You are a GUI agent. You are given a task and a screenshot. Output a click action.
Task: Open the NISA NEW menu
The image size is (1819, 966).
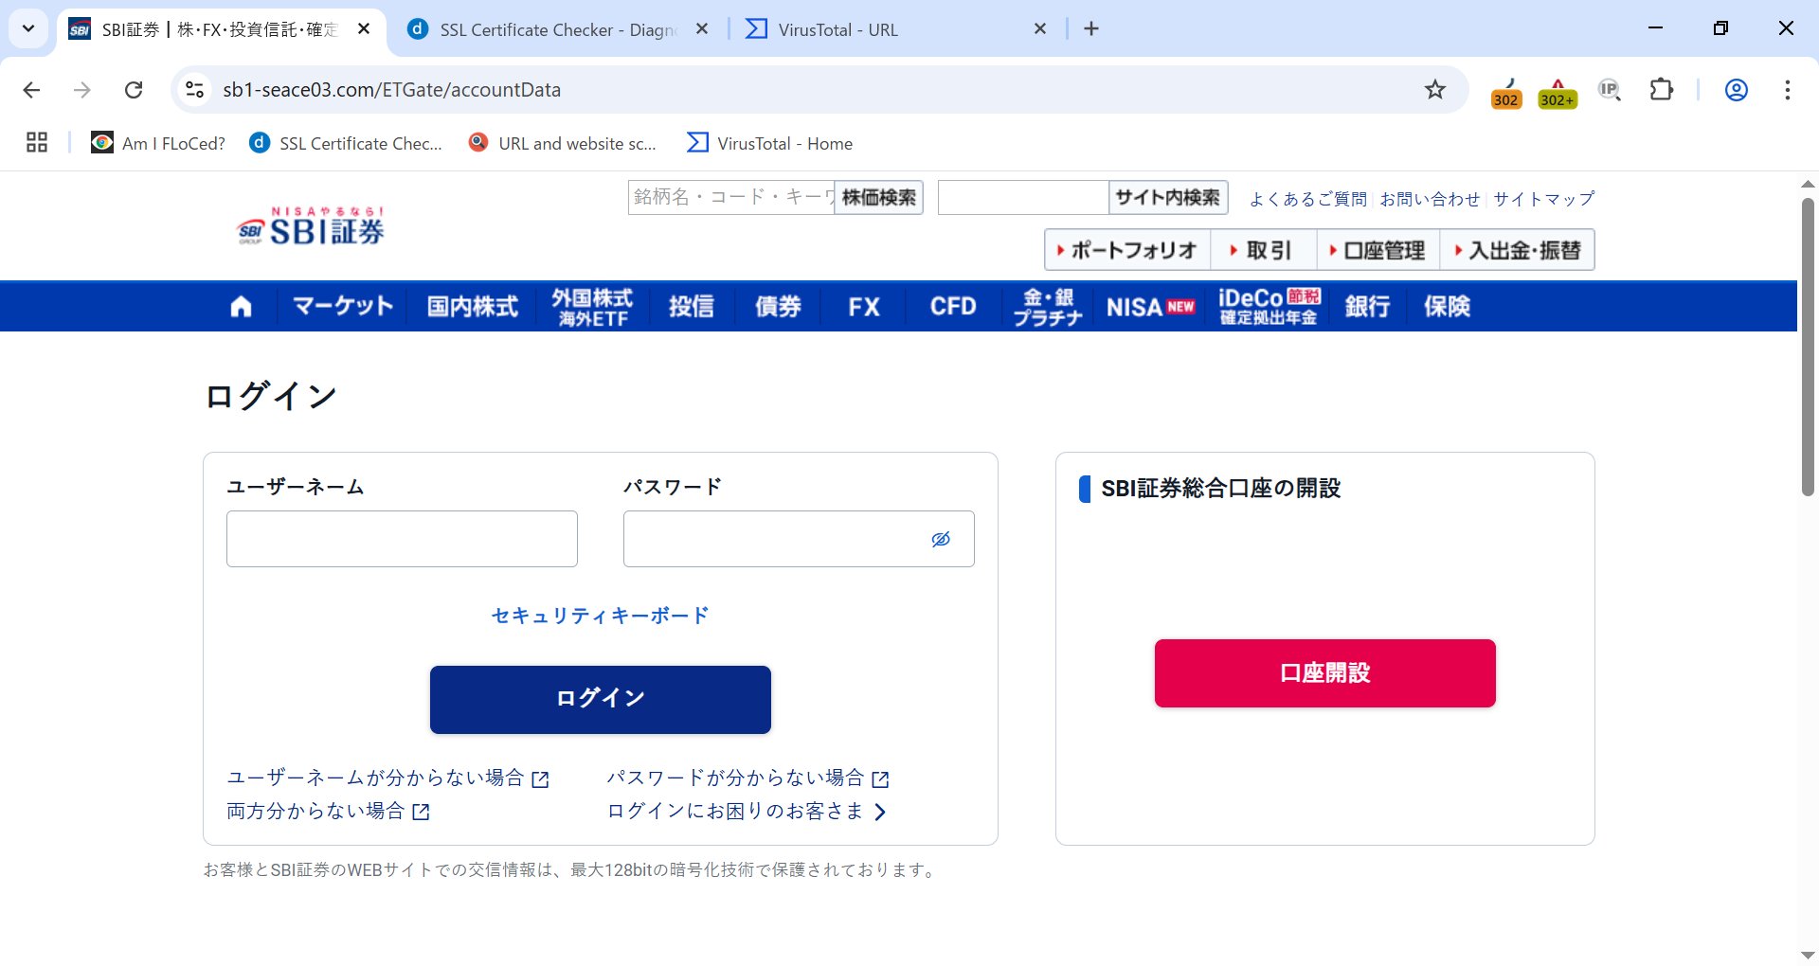[x=1150, y=307]
